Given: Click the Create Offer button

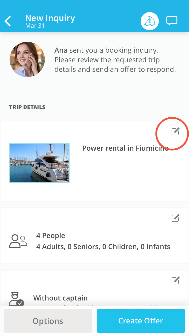Looking at the screenshot, I should click(141, 321).
